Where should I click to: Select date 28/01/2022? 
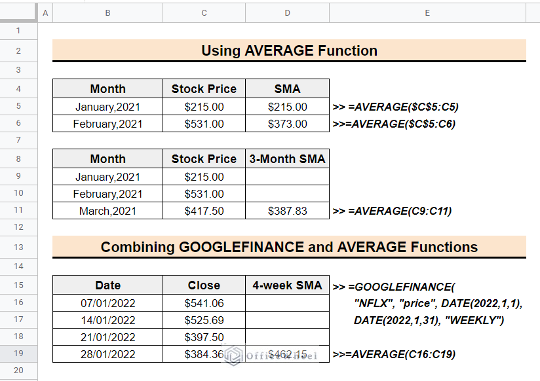point(107,354)
